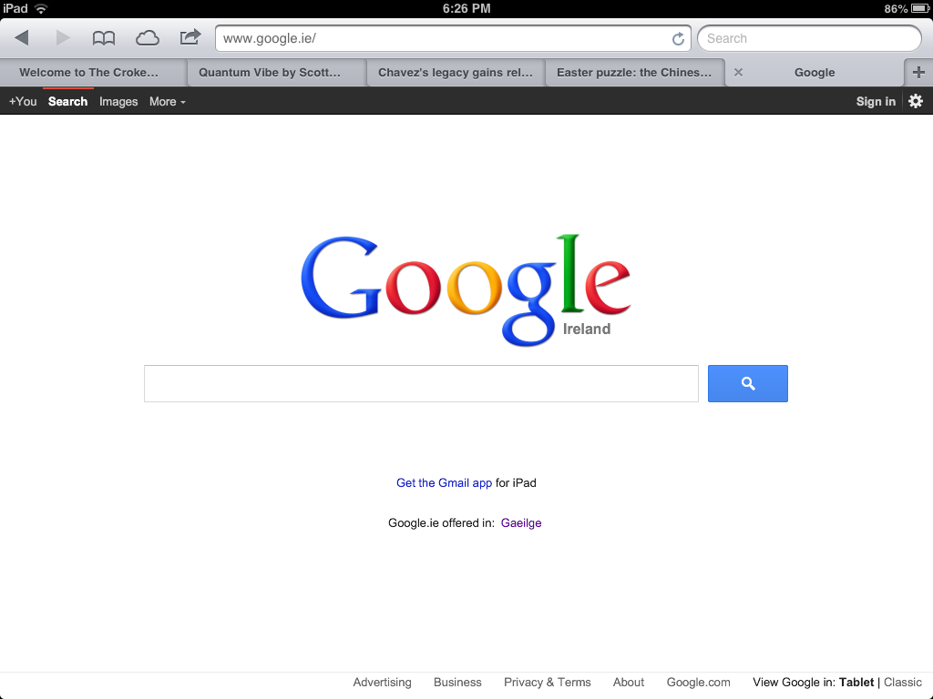Viewport: 933px width, 699px height.
Task: Go forward using Safari forward arrow
Action: [63, 38]
